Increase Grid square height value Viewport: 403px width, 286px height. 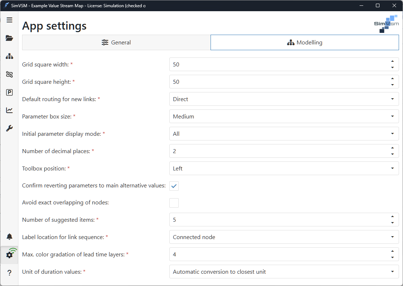point(393,78)
